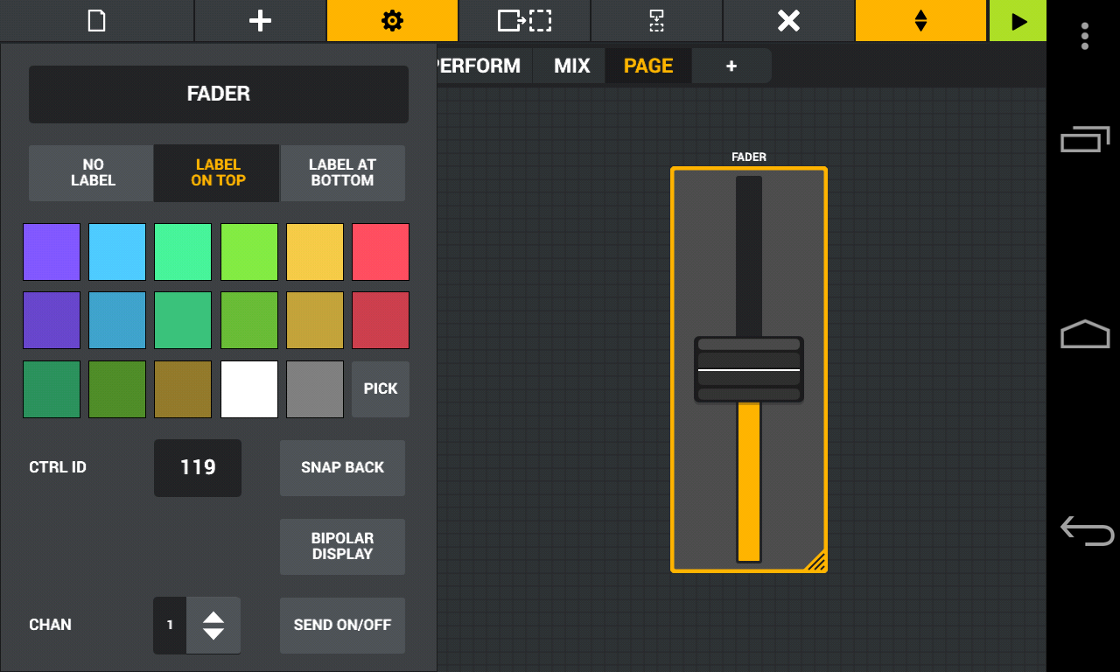Image resolution: width=1120 pixels, height=672 pixels.
Task: Select the NO LABEL option
Action: click(x=90, y=172)
